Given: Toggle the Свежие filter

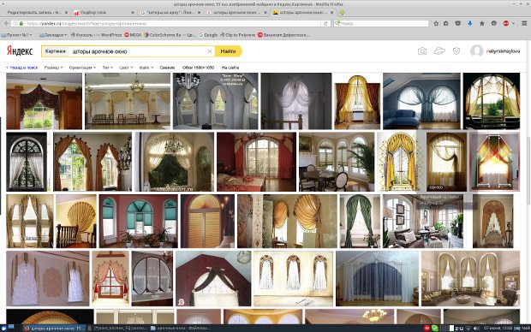Looking at the screenshot, I should [x=167, y=68].
